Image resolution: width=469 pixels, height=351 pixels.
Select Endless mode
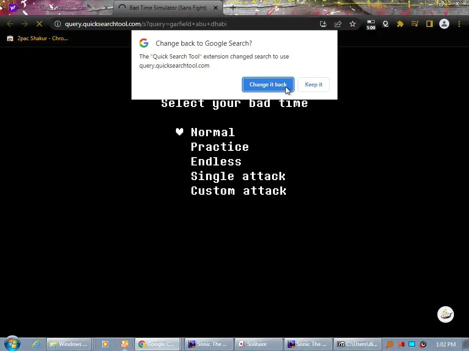(x=216, y=161)
